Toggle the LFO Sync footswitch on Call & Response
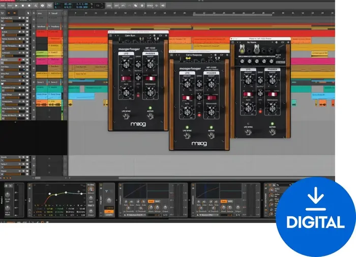 (187, 136)
